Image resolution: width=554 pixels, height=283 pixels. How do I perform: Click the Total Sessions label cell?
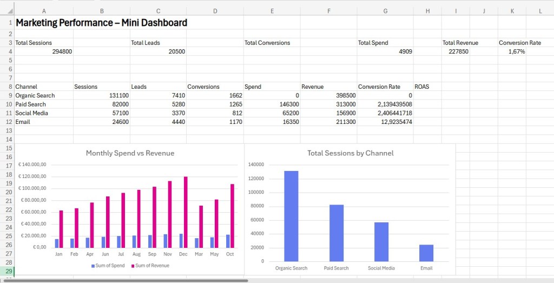[44, 43]
